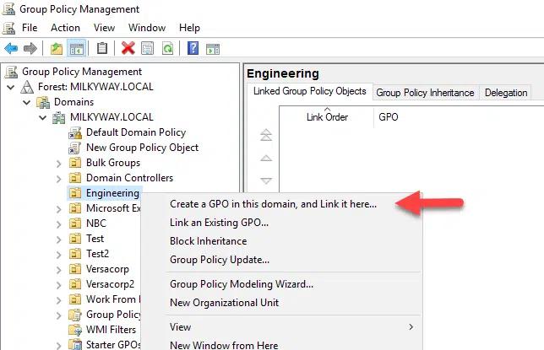Screen dimensions: 544x350
Task: Click the red X Delete icon
Action: 128,48
